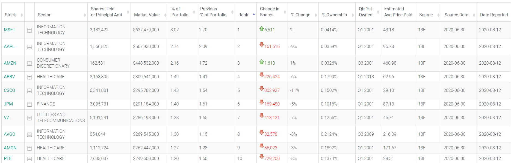Image resolution: width=511 pixels, height=163 pixels.
Task: Sort the table by the Sector column
Action: pos(61,12)
